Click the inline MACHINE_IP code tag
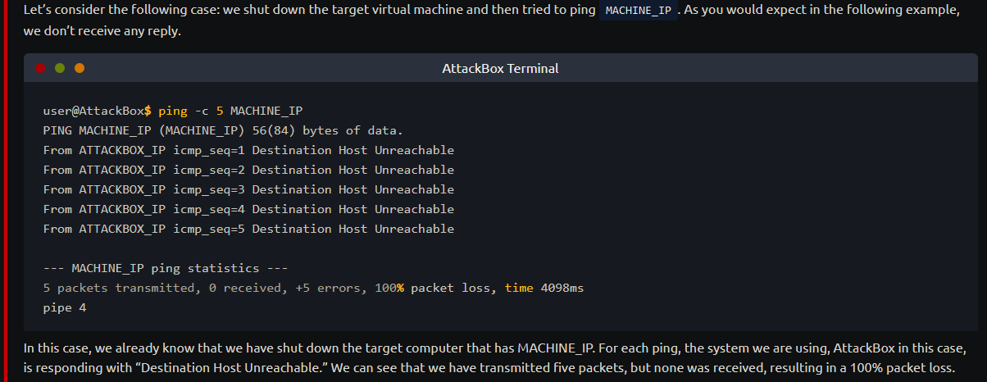This screenshot has width=987, height=382. tap(639, 11)
